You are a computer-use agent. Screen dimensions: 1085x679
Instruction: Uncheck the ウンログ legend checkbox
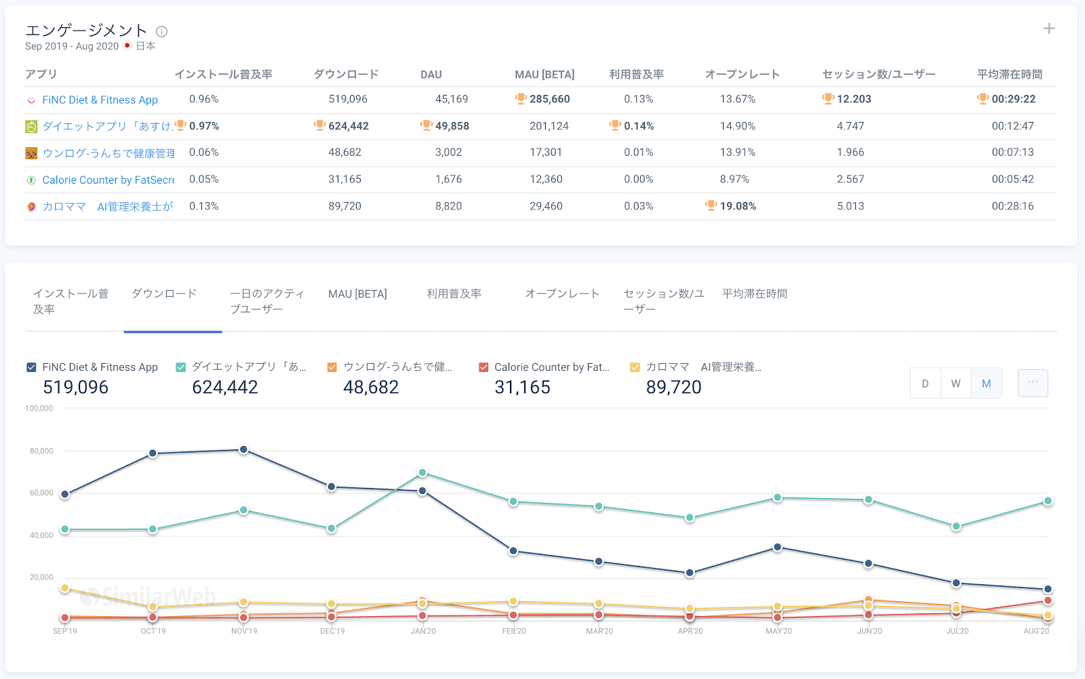point(332,367)
